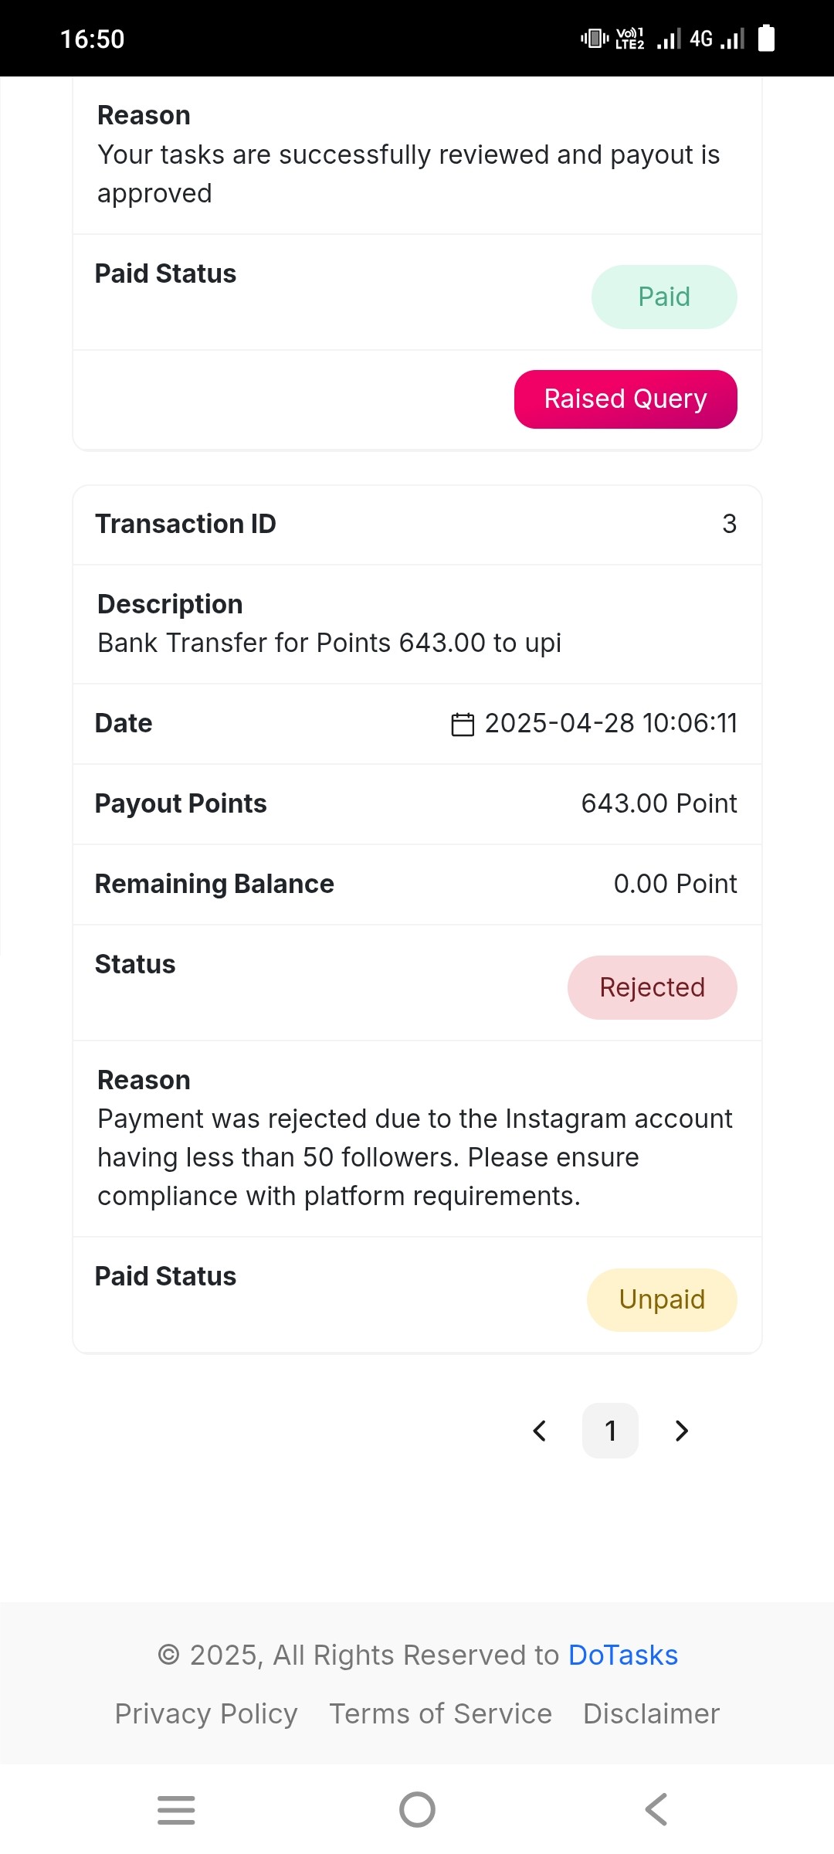834x1854 pixels.
Task: Go to next page with right chevron
Action: click(681, 1431)
